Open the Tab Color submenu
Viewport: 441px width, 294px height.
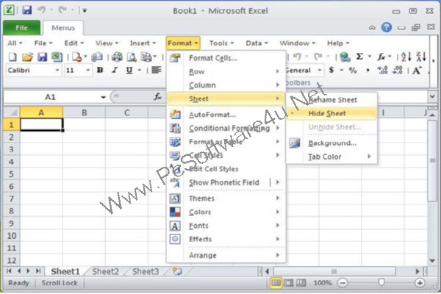(332, 157)
